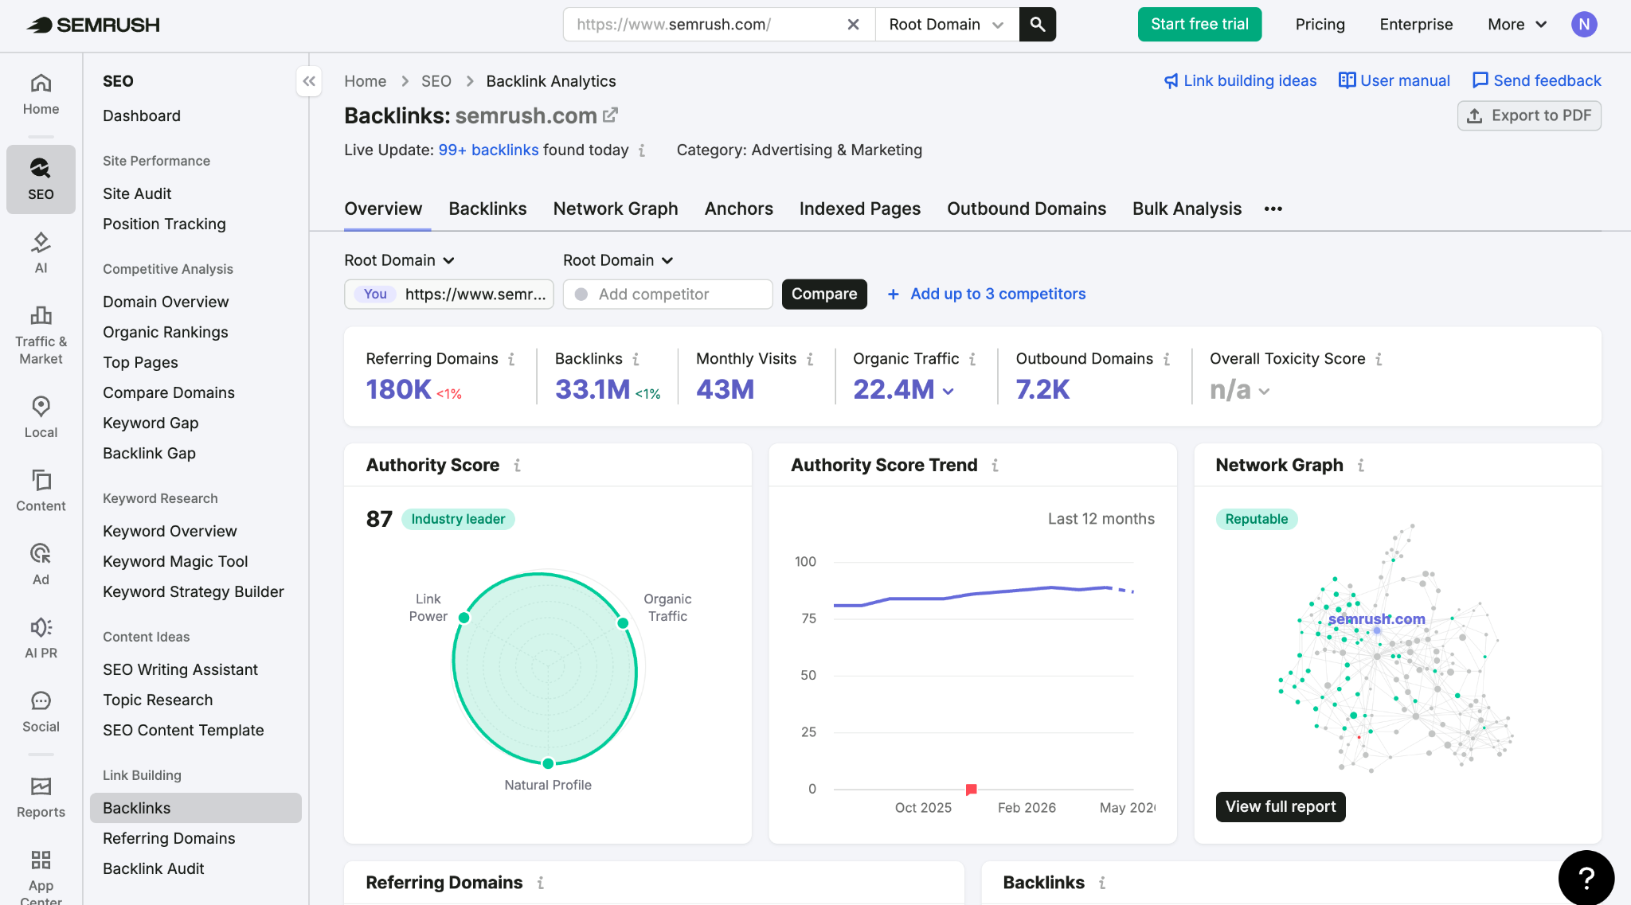This screenshot has width=1631, height=905.
Task: Open AI section in left rail
Action: (41, 253)
